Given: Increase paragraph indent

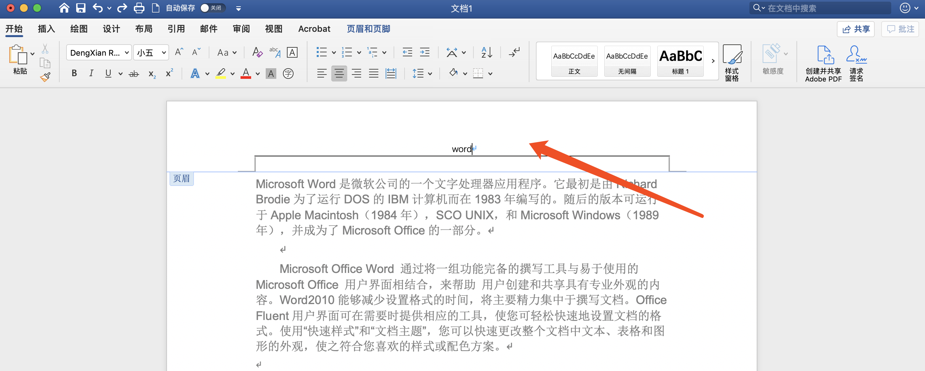Looking at the screenshot, I should (x=424, y=52).
